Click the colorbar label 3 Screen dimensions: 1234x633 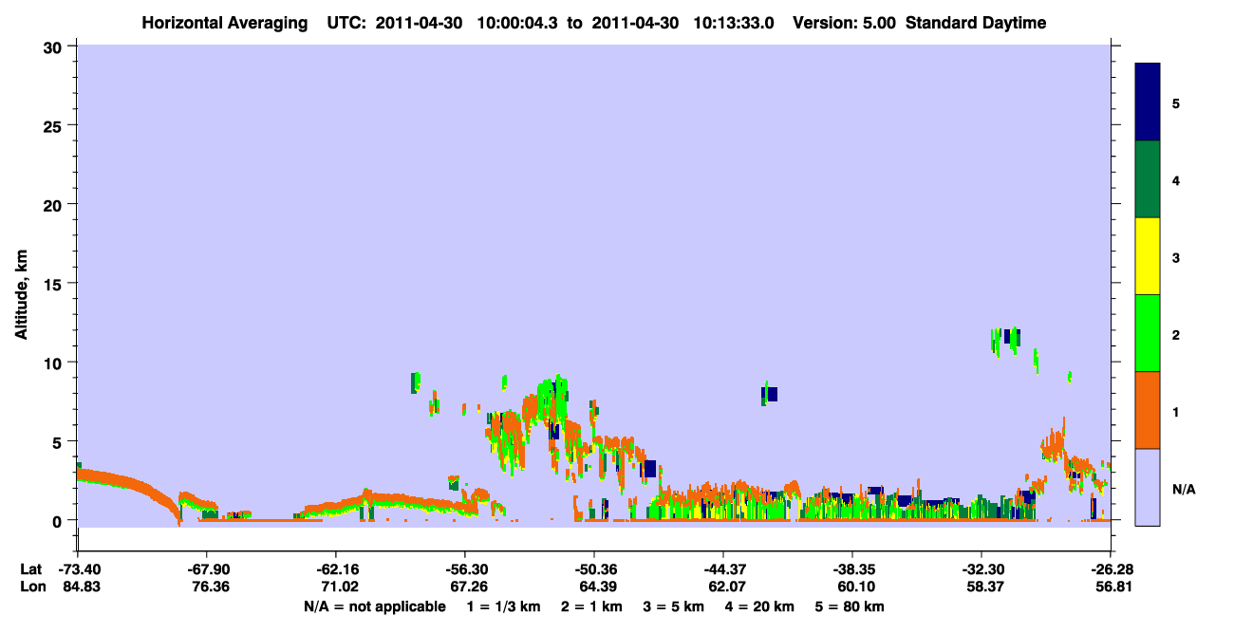(1176, 257)
